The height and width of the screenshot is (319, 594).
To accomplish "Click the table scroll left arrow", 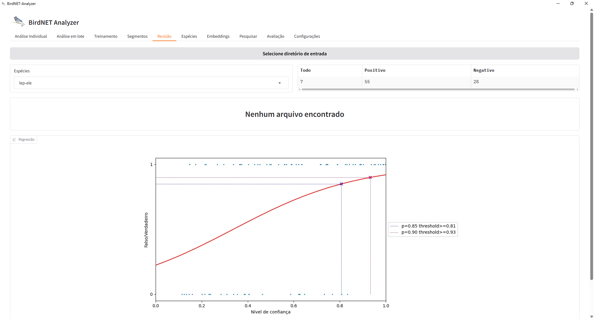I will pos(299,89).
